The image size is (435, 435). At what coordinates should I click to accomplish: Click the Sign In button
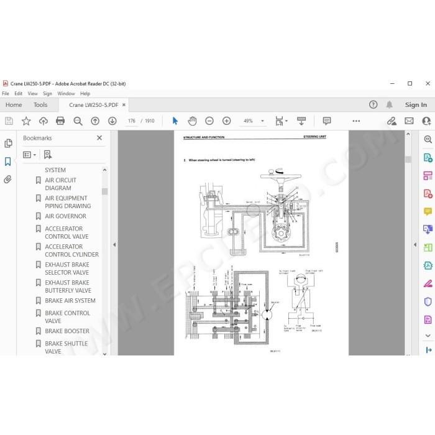416,105
